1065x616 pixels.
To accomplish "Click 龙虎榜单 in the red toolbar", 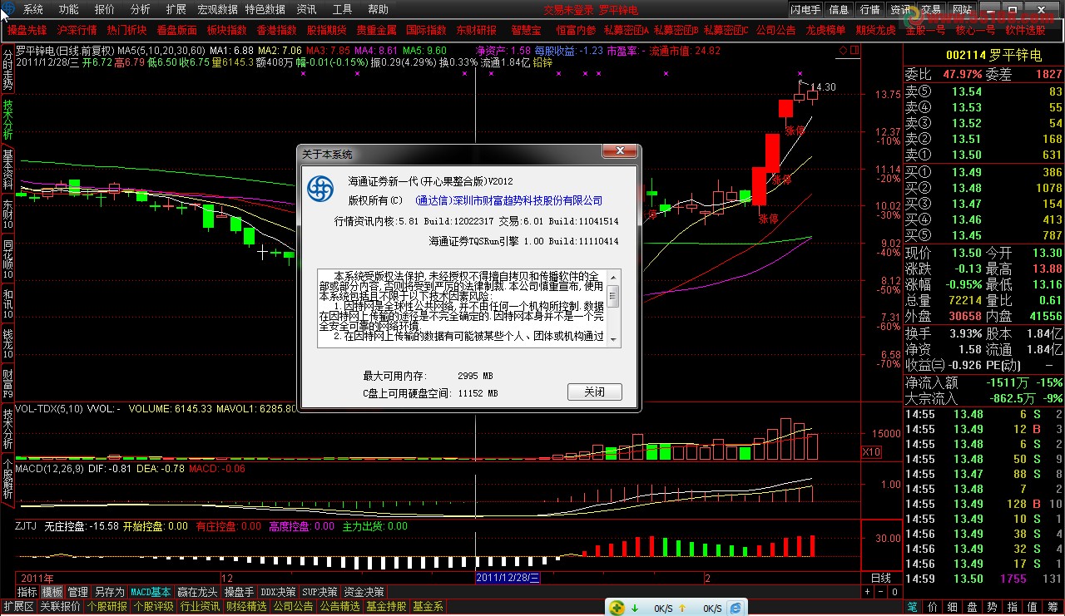I will click(x=826, y=30).
